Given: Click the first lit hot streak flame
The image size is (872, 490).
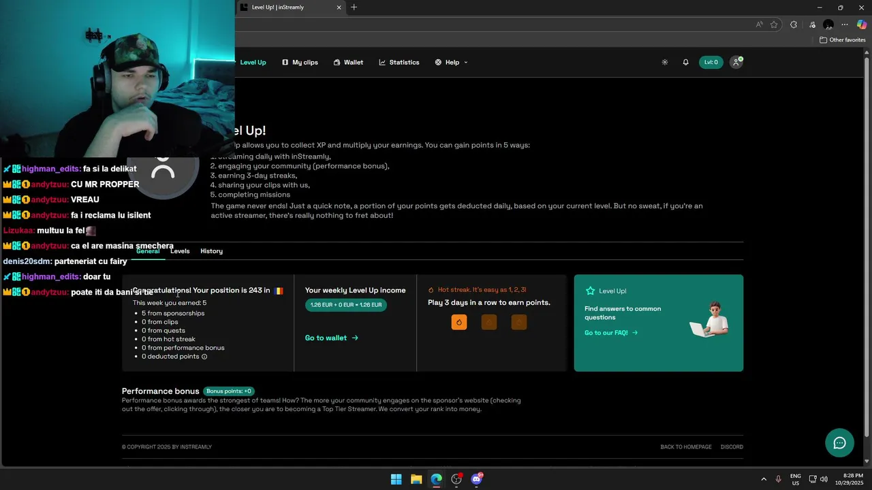Looking at the screenshot, I should click(x=459, y=322).
